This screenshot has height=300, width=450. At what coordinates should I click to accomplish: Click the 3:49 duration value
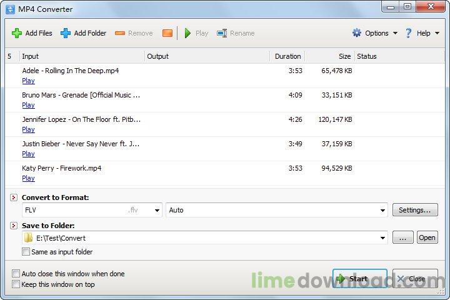pos(295,144)
